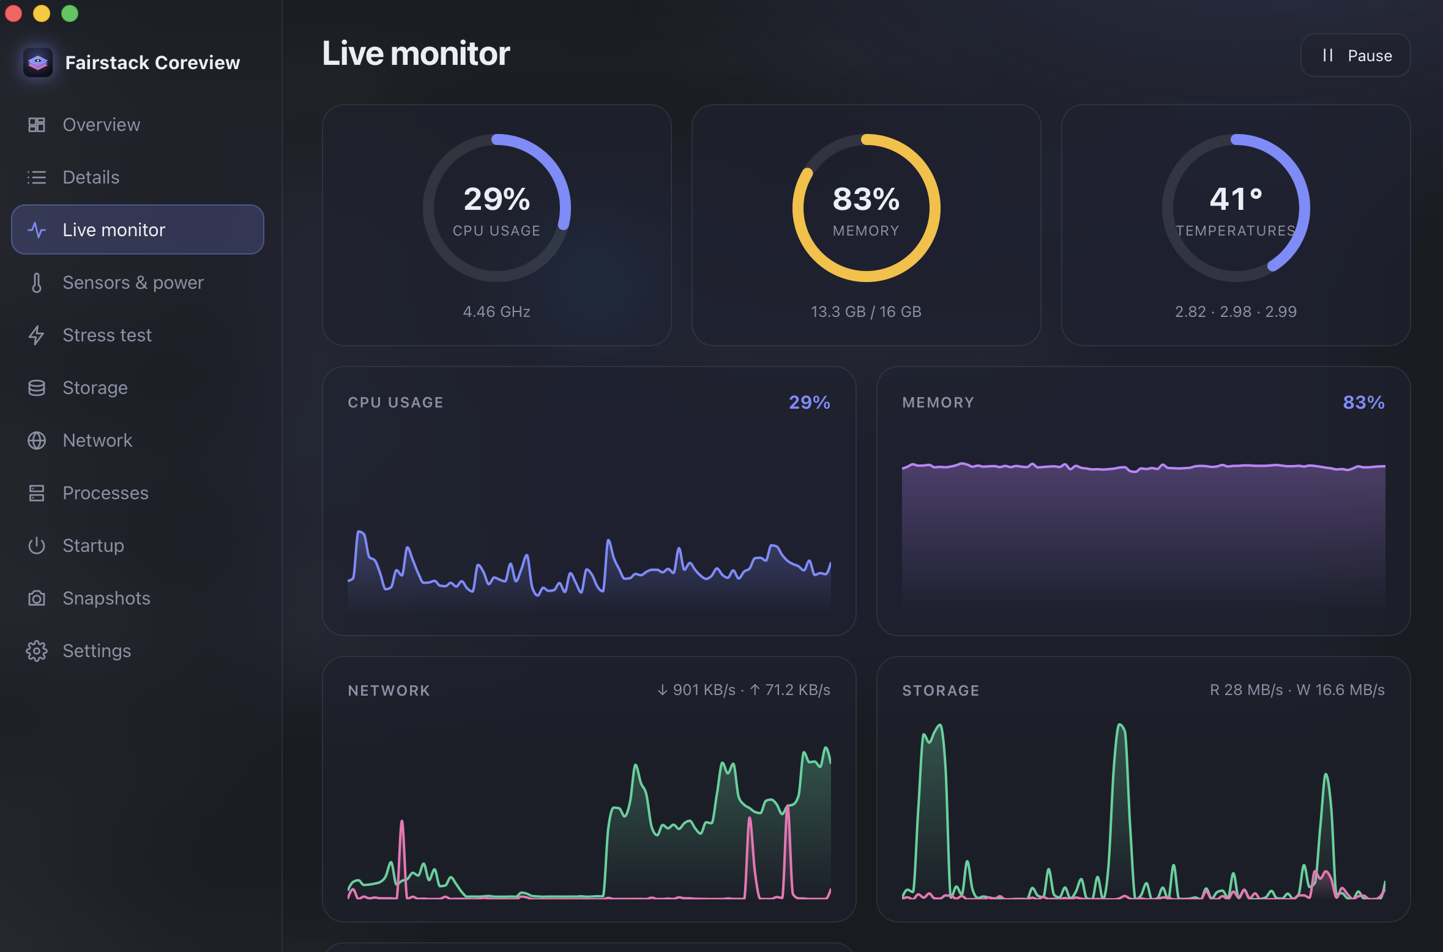Click the Sensors & power thermometer icon
The height and width of the screenshot is (952, 1443).
click(37, 283)
